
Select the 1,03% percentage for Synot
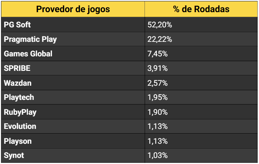point(158,156)
